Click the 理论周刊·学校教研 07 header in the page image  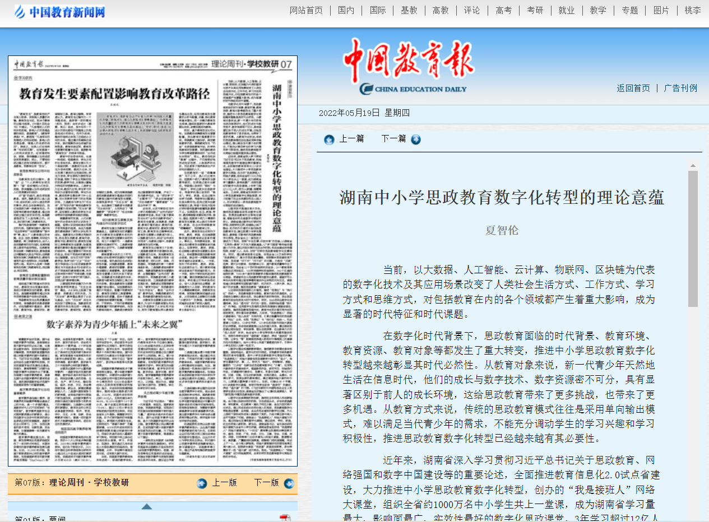click(x=252, y=64)
